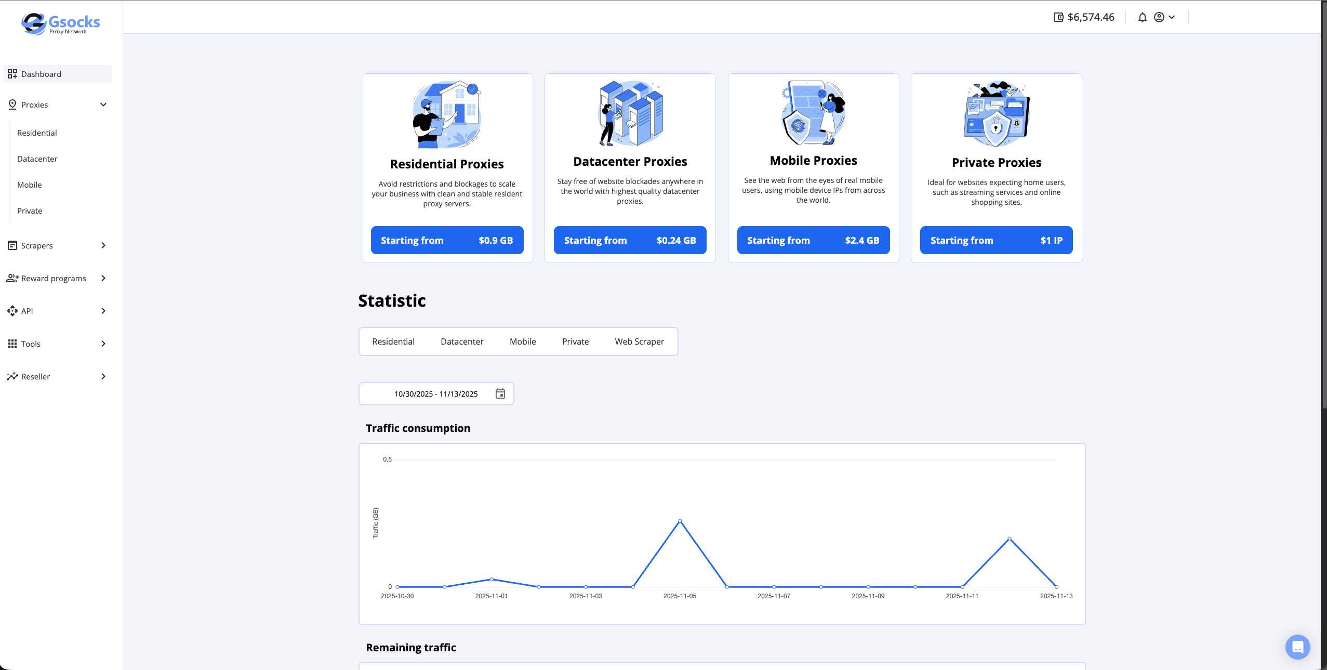Click Mobile Proxies $2.4 GB button
Image resolution: width=1327 pixels, height=670 pixels.
pos(813,240)
